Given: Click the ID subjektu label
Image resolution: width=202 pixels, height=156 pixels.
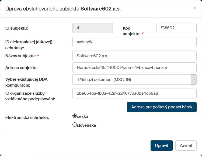Looking at the screenshot, I should pos(17,28).
